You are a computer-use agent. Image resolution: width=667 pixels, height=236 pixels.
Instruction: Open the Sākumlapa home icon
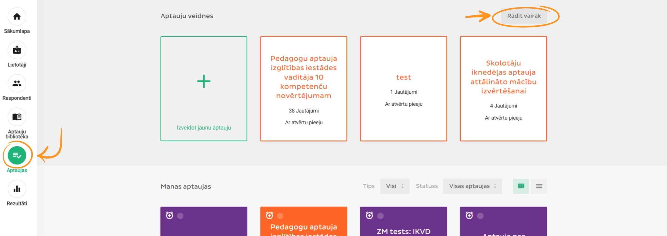[17, 17]
